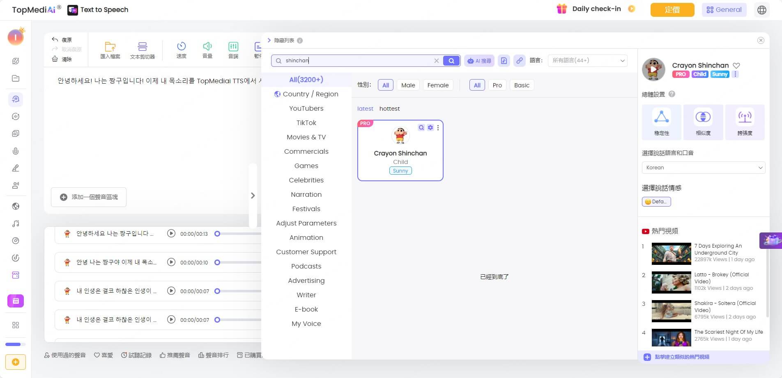The height and width of the screenshot is (378, 782).
Task: Select the Pro voice filter
Action: [497, 85]
